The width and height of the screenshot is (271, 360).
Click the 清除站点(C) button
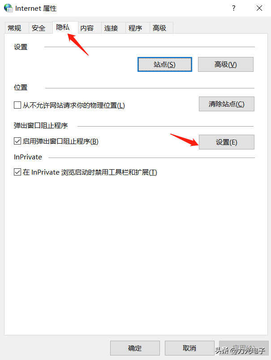(x=227, y=104)
